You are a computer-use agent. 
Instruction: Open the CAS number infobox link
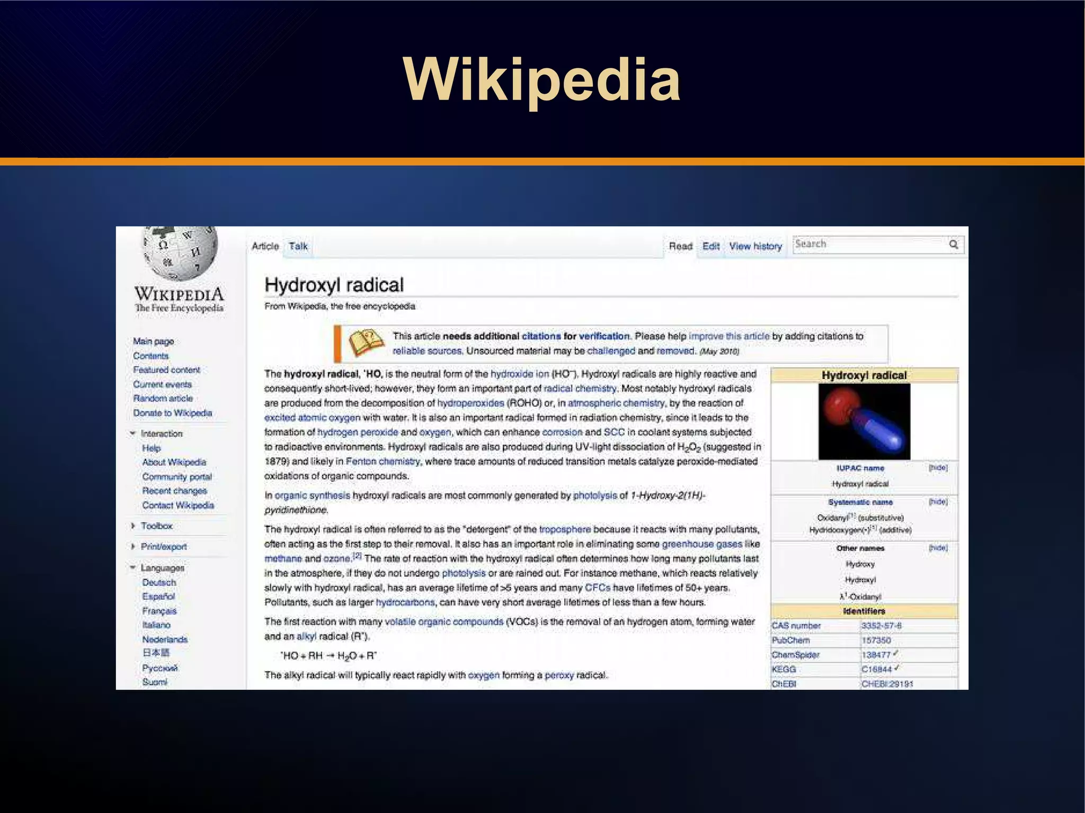pos(796,626)
